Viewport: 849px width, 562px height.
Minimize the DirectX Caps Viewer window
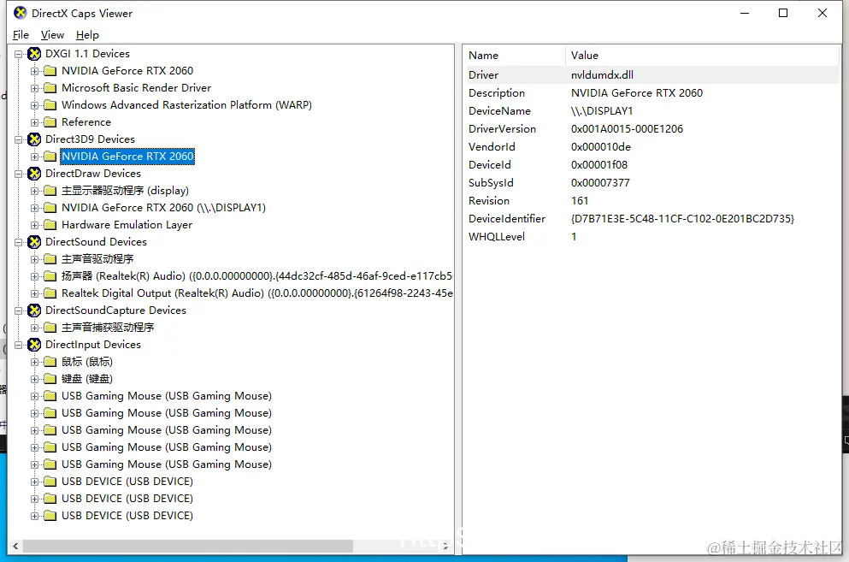pyautogui.click(x=745, y=13)
